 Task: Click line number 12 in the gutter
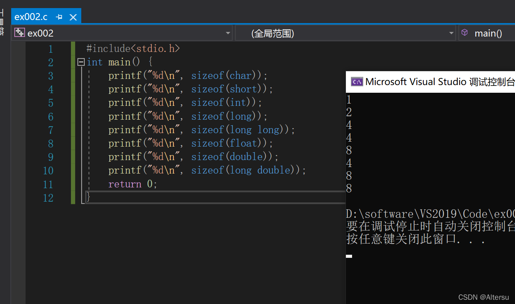point(48,198)
